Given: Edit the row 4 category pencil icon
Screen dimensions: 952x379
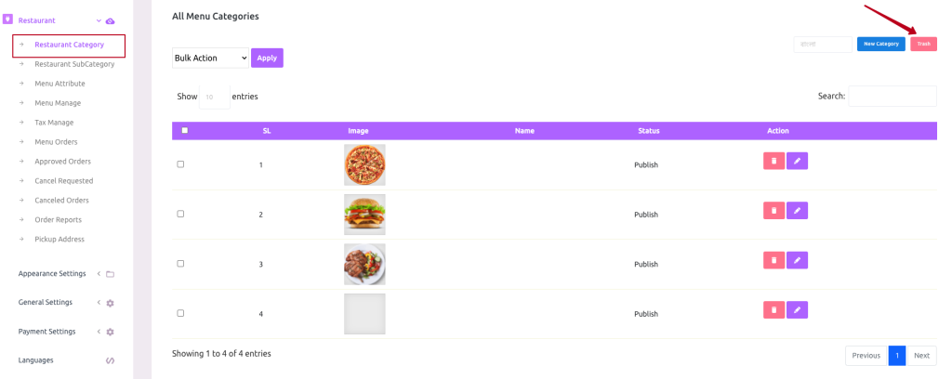Looking at the screenshot, I should point(797,310).
